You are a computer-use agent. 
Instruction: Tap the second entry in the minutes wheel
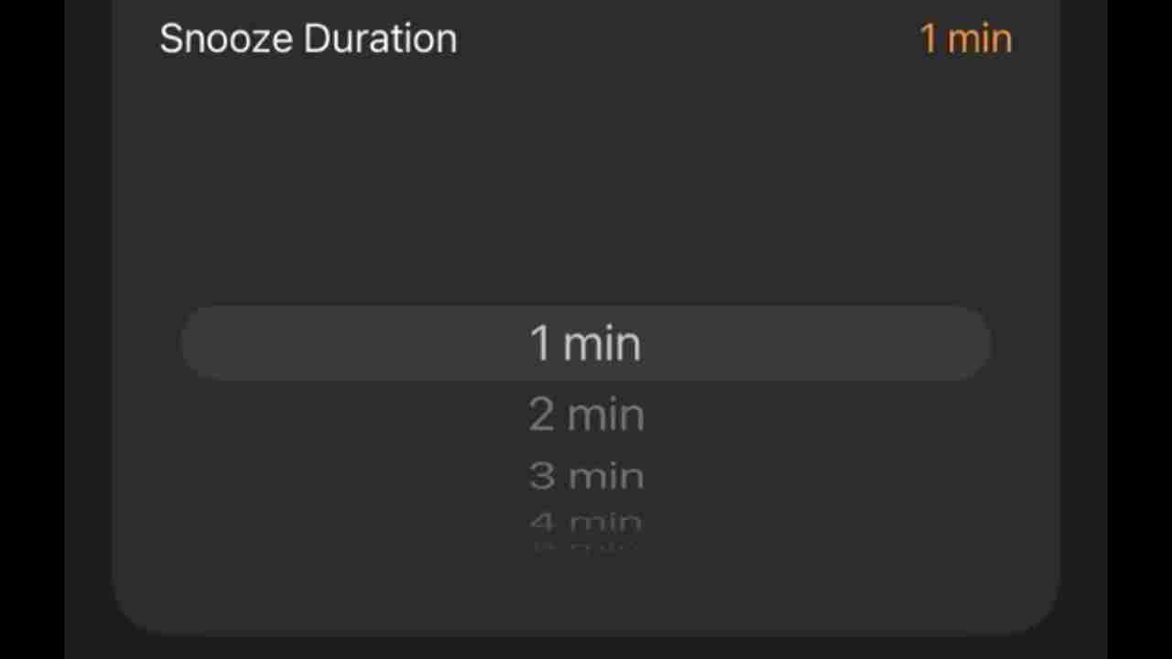point(586,416)
